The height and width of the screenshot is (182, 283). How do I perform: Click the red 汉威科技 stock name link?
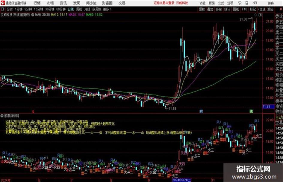182,3
